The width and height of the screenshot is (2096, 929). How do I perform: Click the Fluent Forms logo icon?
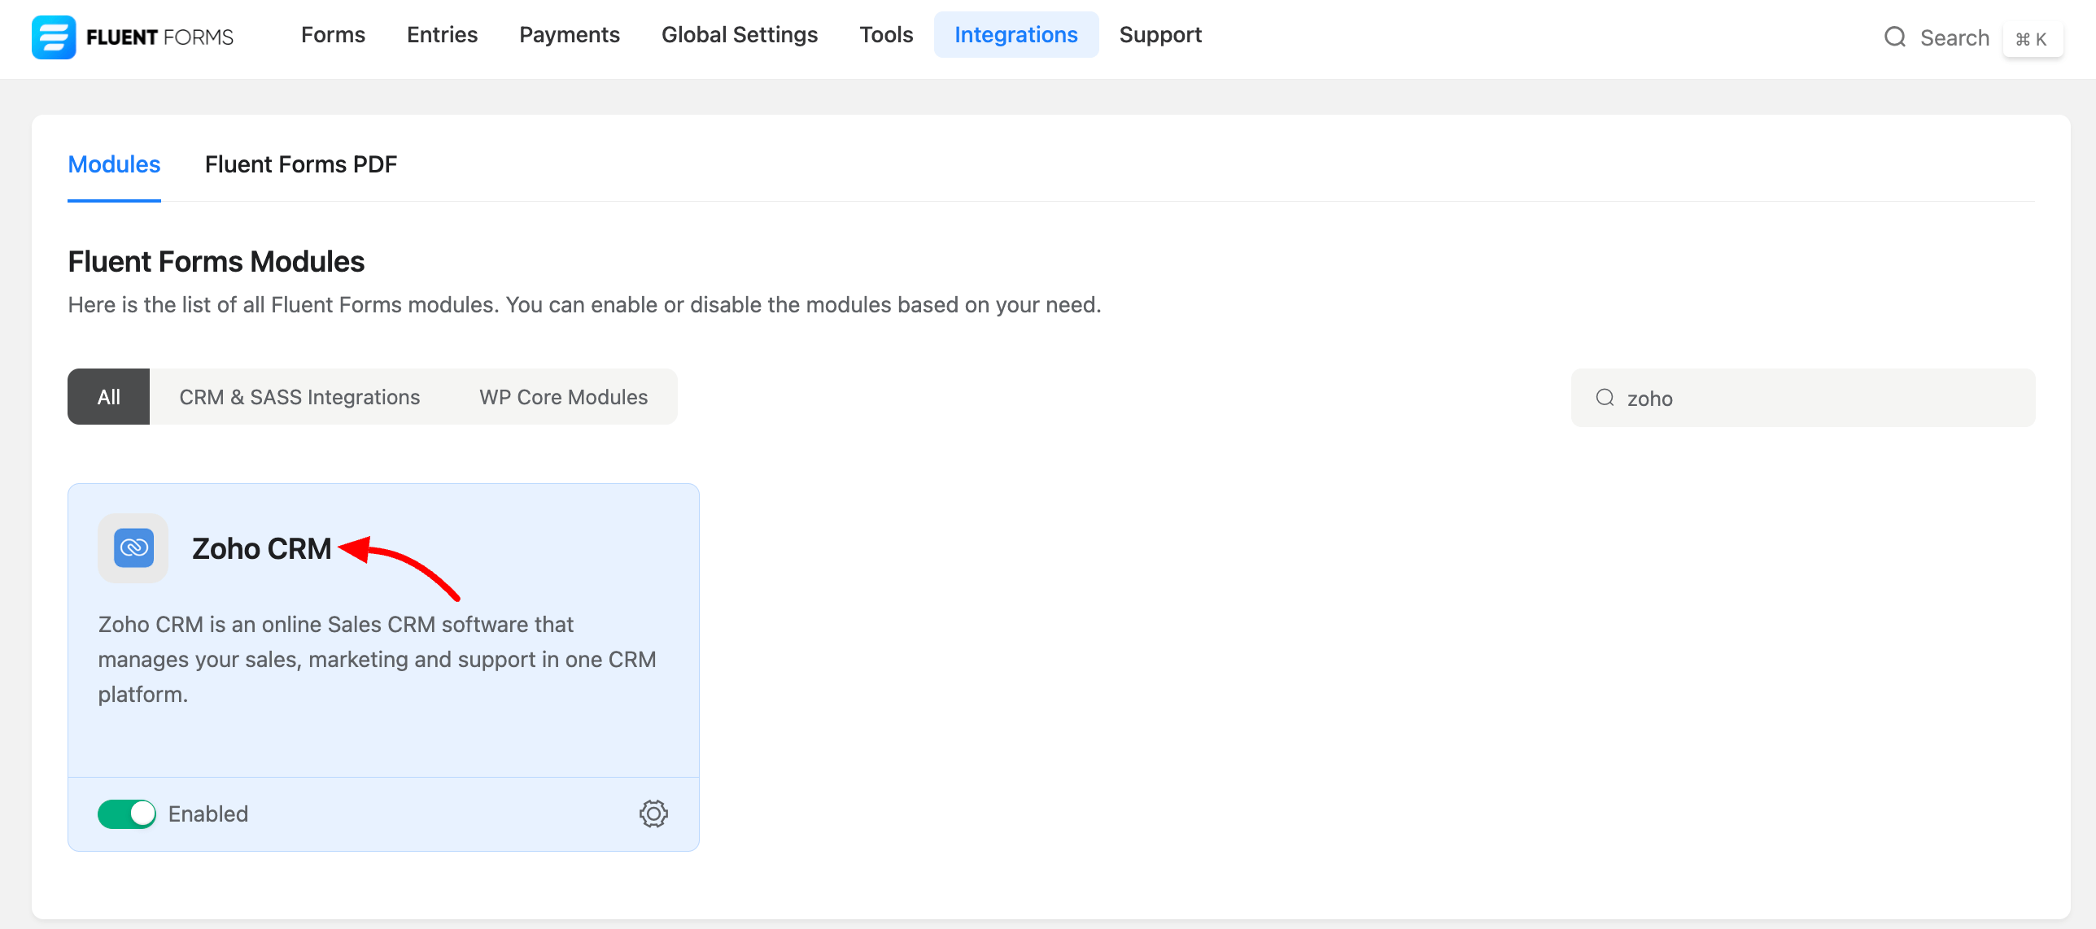[54, 37]
